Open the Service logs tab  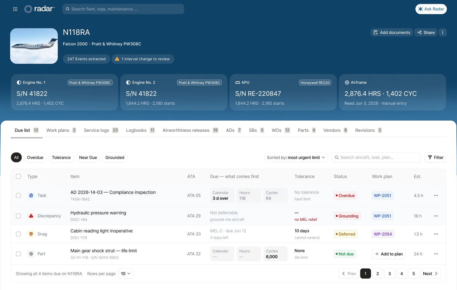(x=101, y=130)
